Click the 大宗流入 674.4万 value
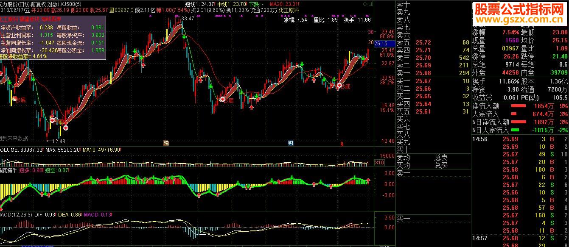The height and width of the screenshot is (247, 569). point(543,114)
